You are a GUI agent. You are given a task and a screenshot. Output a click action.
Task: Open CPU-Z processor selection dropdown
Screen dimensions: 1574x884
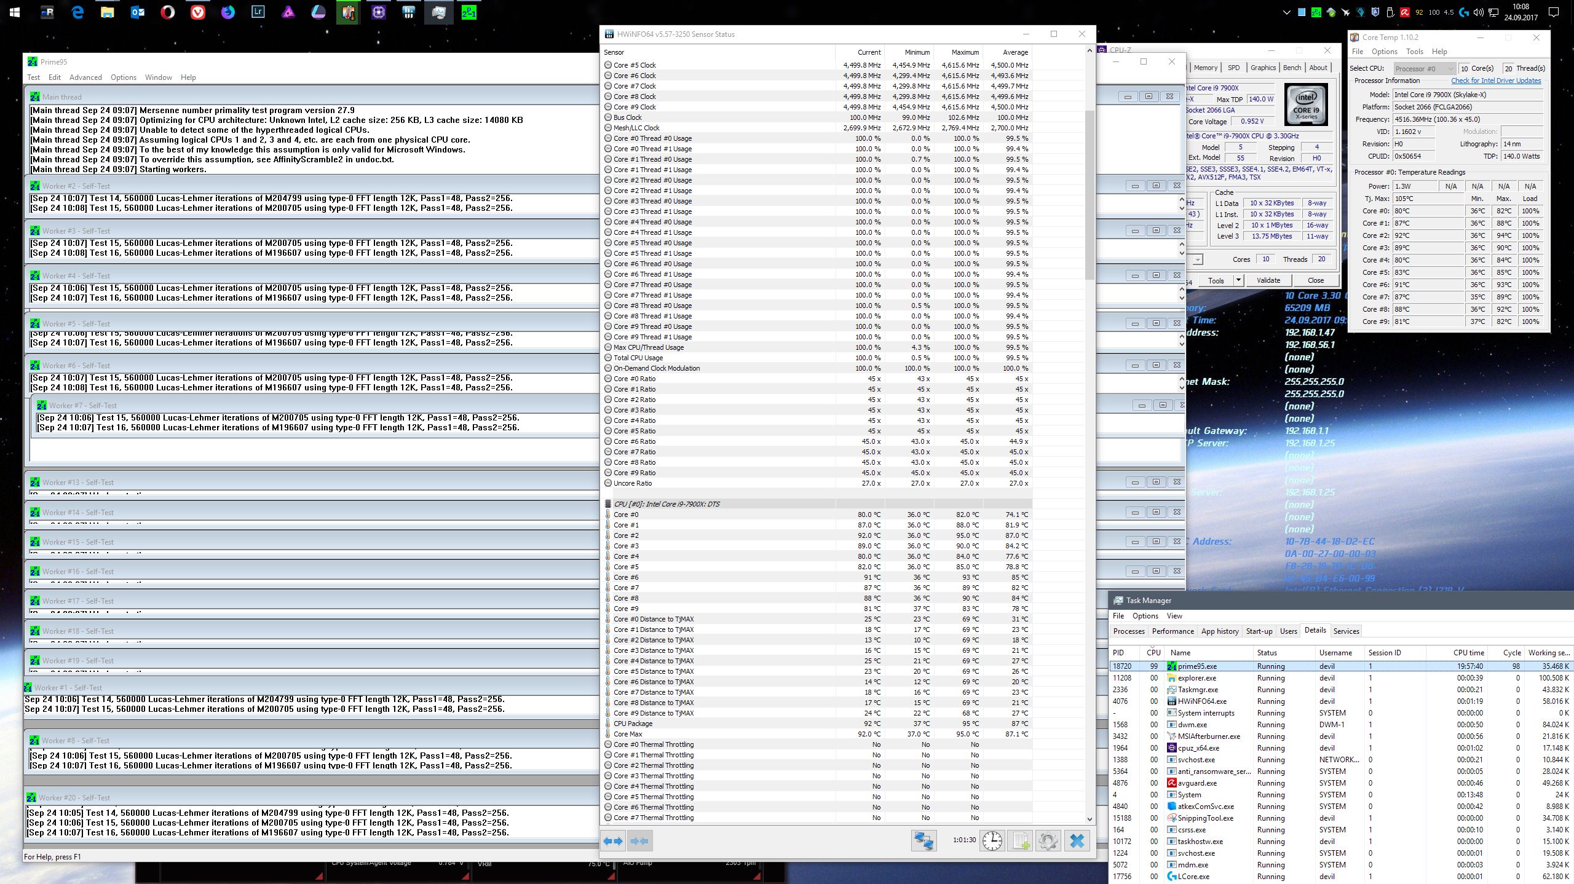point(1197,259)
